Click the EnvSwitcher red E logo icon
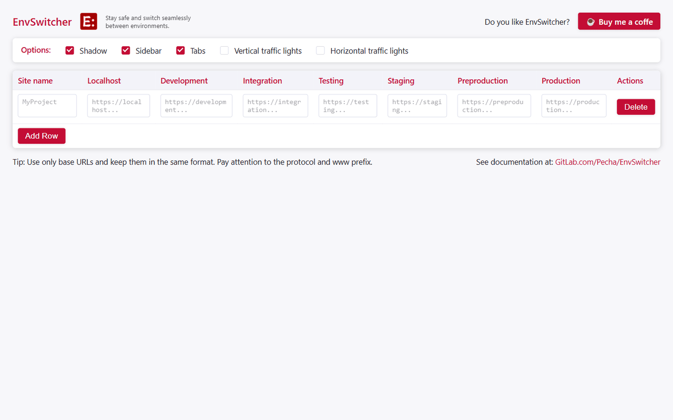This screenshot has width=673, height=420. point(89,22)
